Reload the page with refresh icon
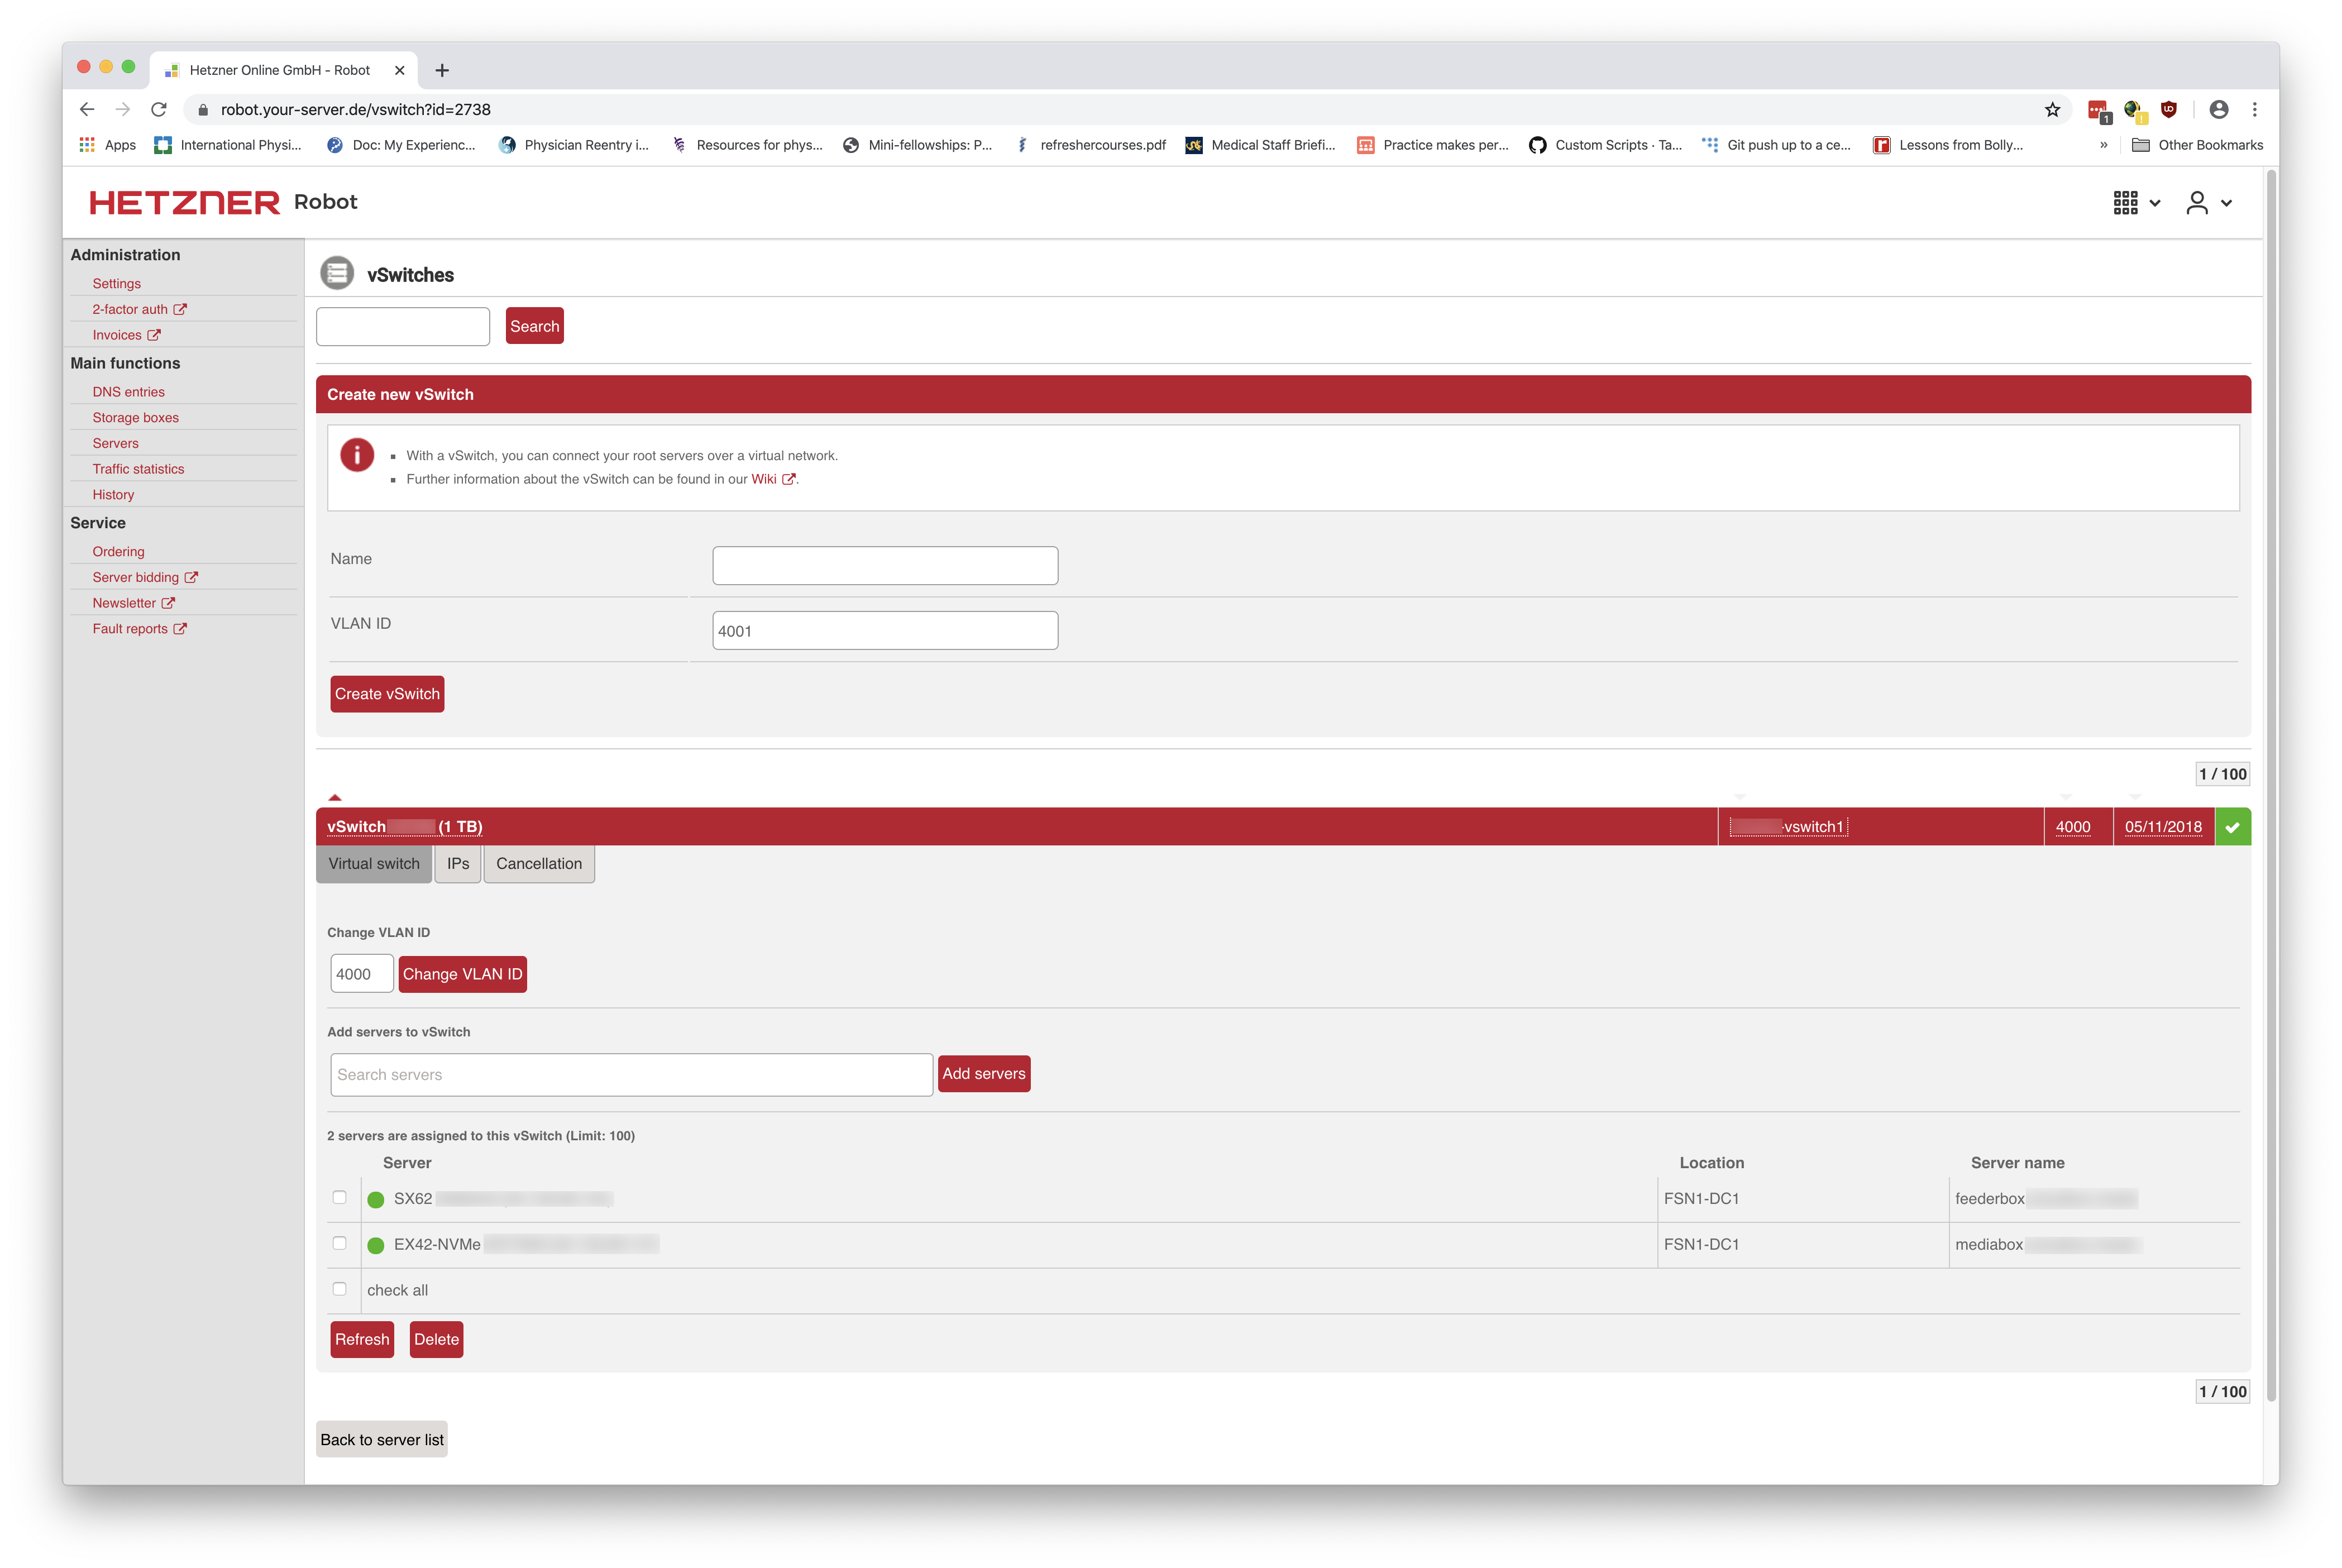The width and height of the screenshot is (2342, 1568). [x=159, y=110]
